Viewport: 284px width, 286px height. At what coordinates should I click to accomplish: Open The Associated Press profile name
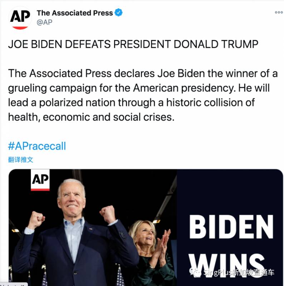tap(74, 13)
